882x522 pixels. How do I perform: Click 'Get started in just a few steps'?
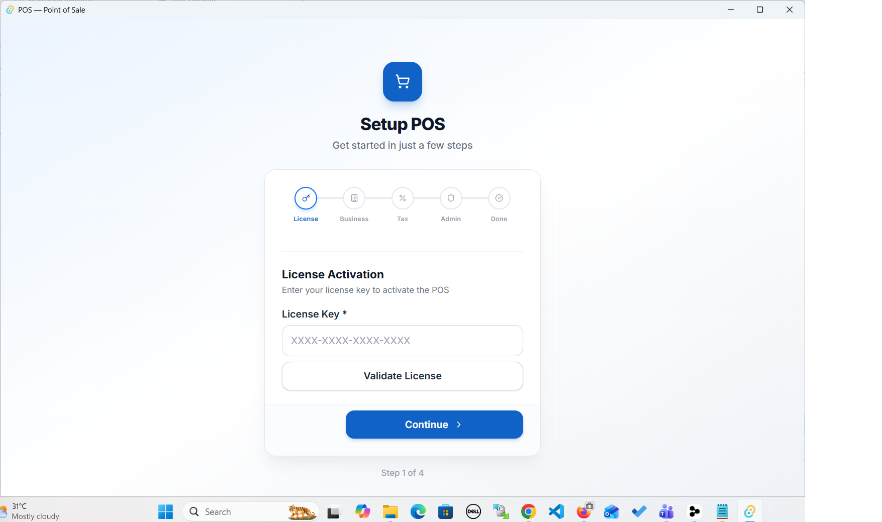tap(403, 145)
